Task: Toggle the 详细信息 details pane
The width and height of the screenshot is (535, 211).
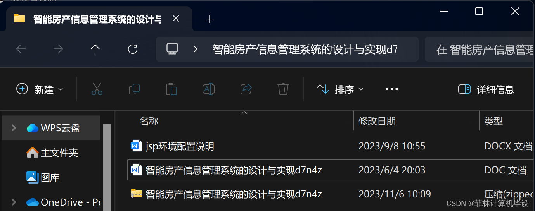Action: tap(486, 89)
